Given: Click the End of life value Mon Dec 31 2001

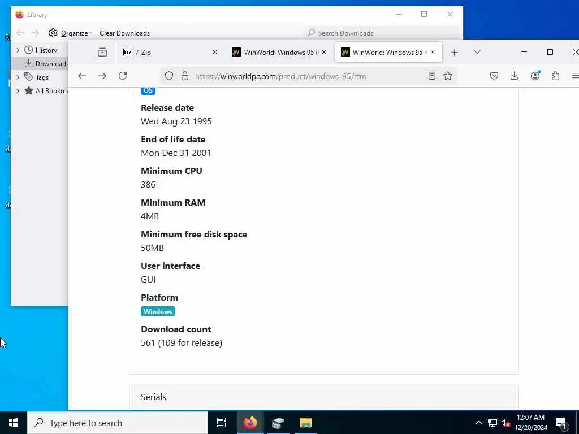Looking at the screenshot, I should click(176, 153).
